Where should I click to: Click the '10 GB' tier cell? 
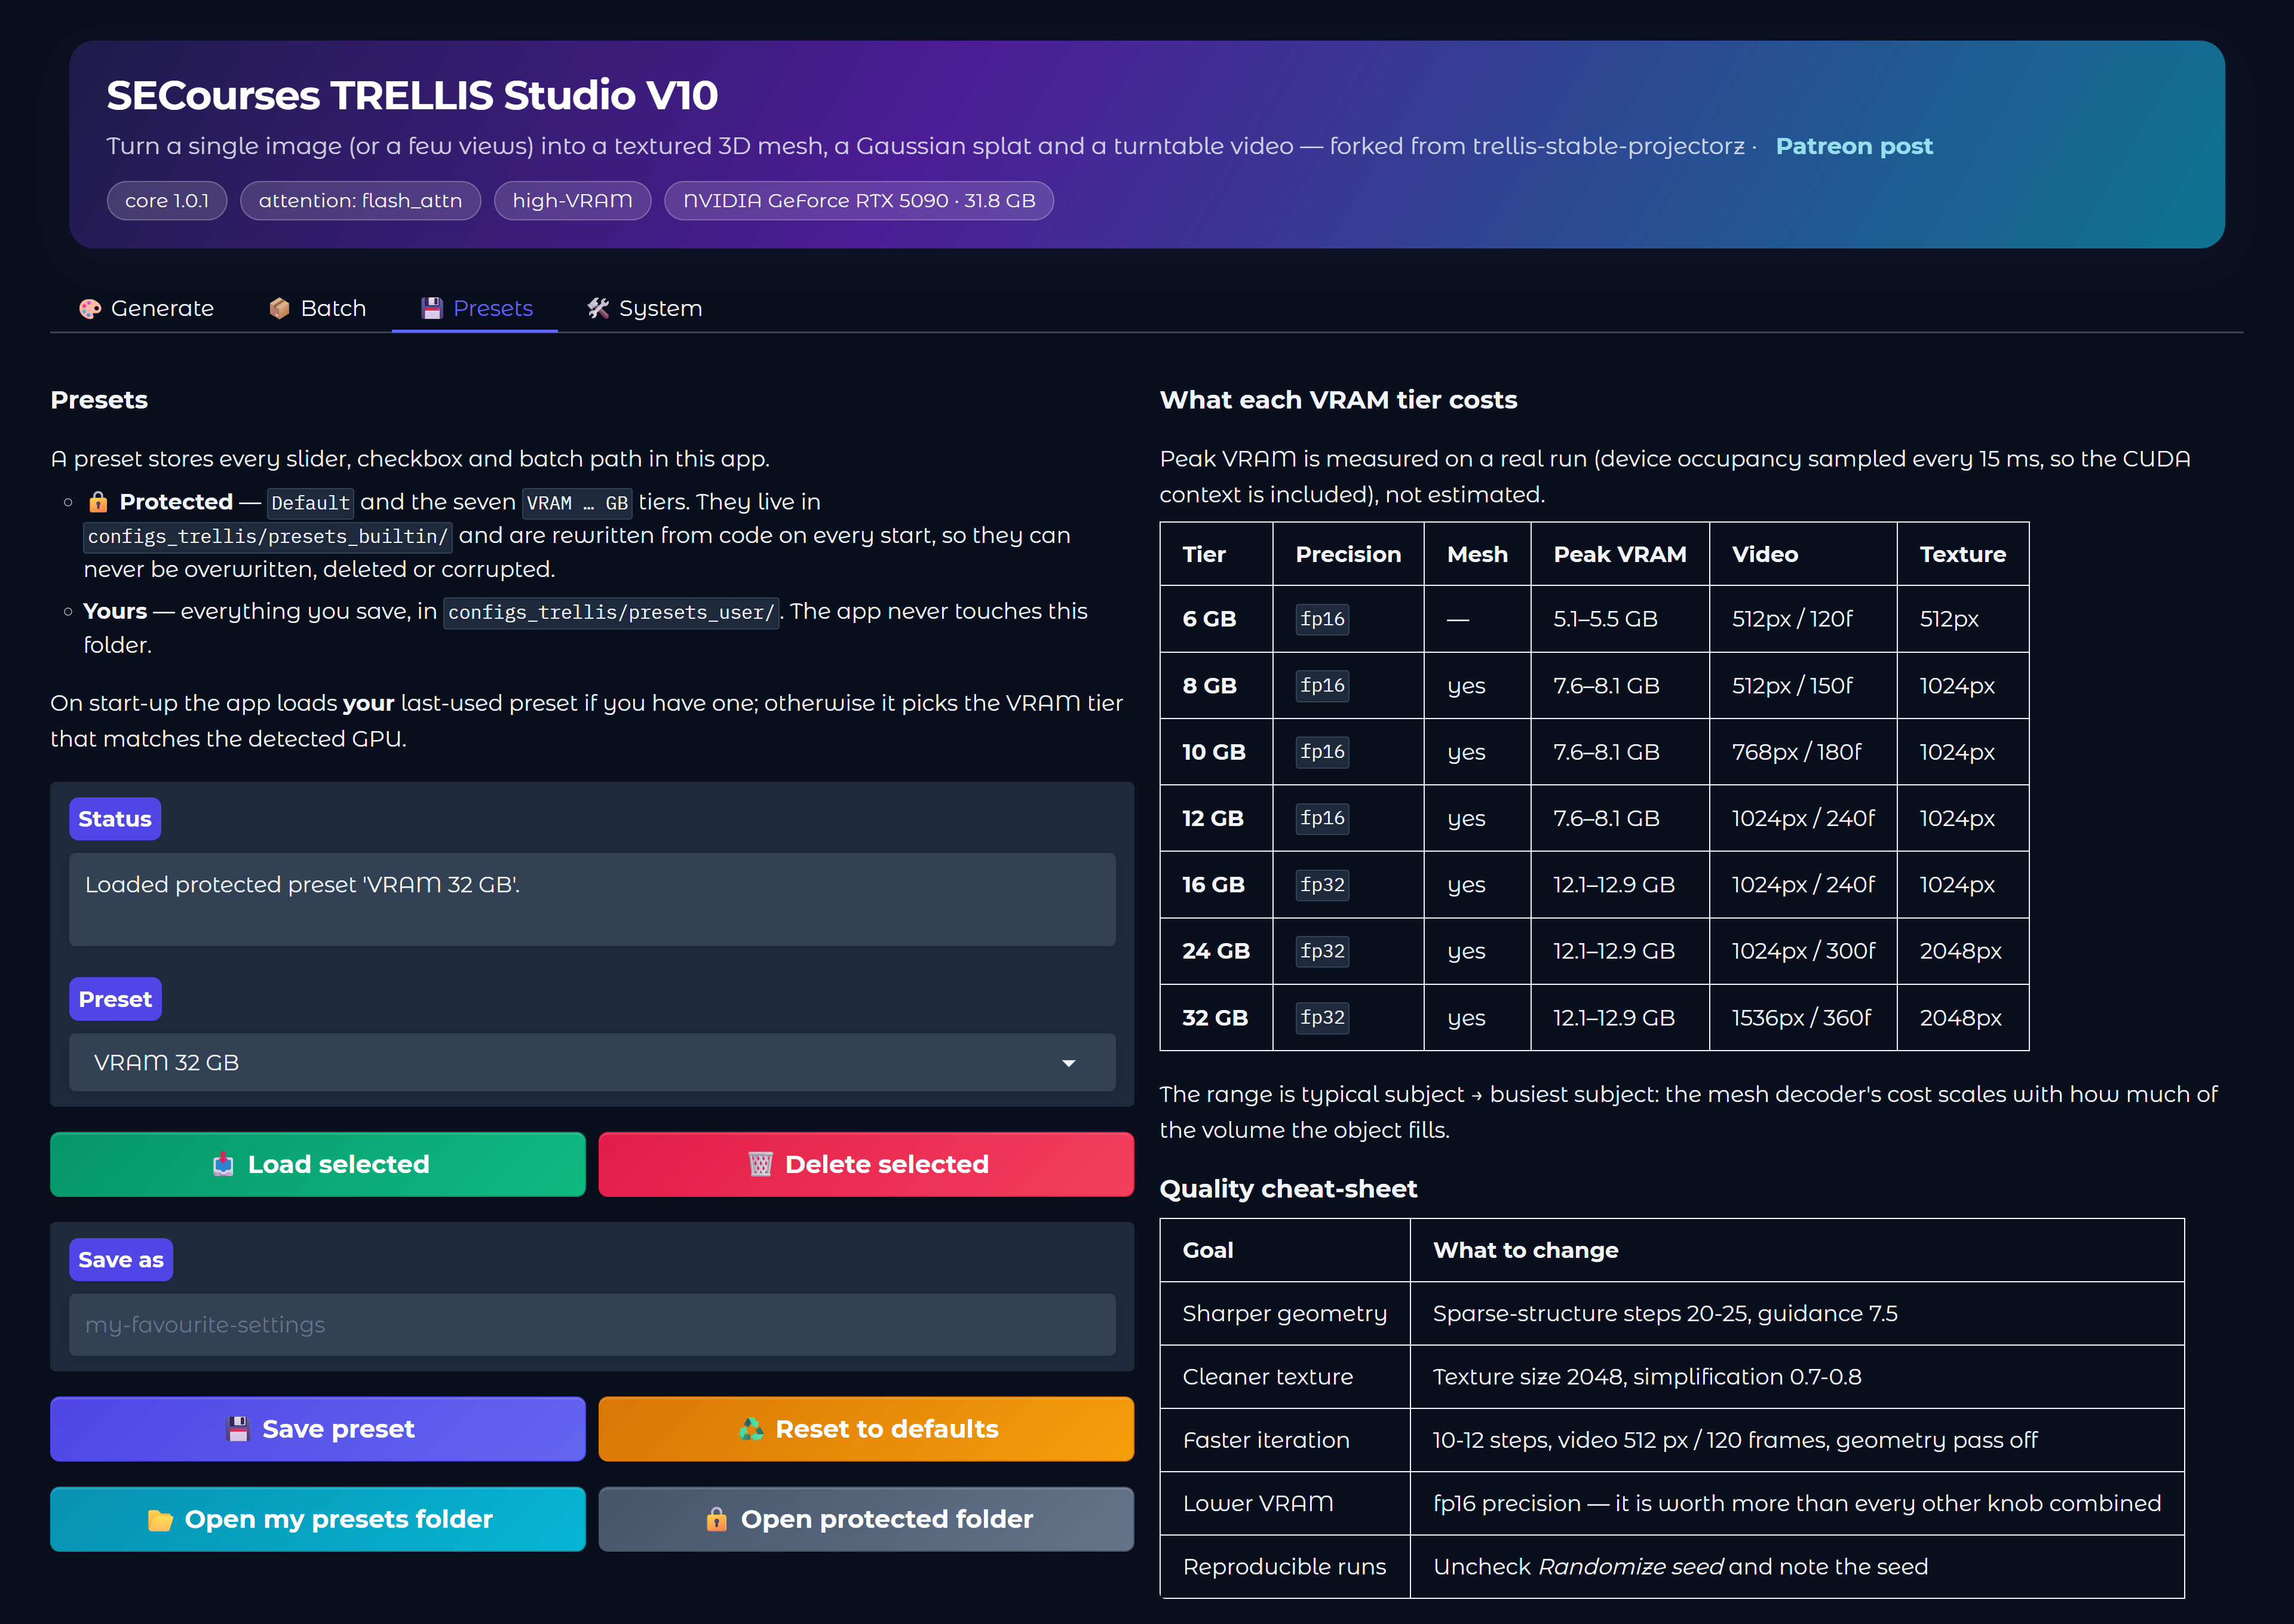coord(1216,752)
